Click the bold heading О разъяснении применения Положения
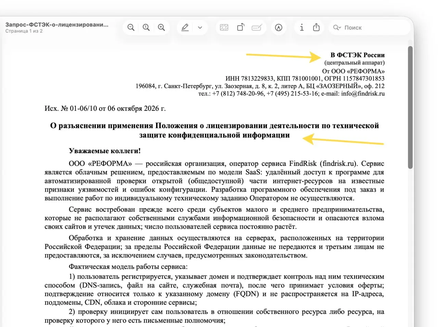The width and height of the screenshot is (438, 327). [x=215, y=130]
